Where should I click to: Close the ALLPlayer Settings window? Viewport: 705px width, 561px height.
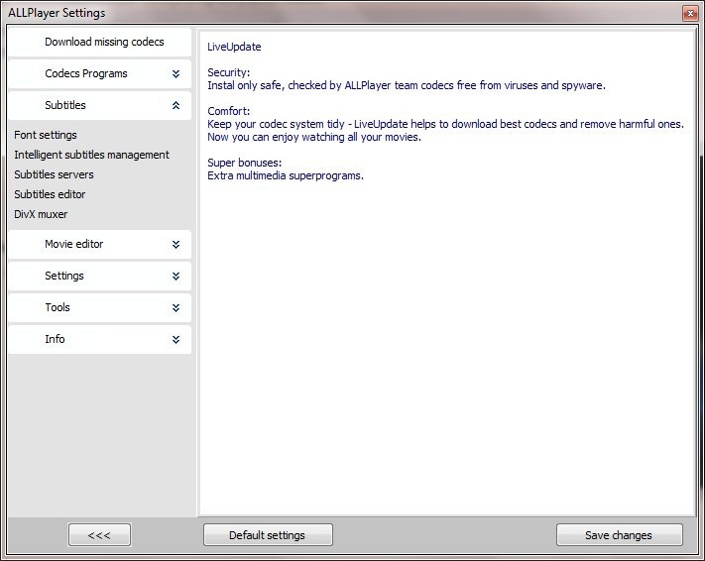pyautogui.click(x=690, y=13)
